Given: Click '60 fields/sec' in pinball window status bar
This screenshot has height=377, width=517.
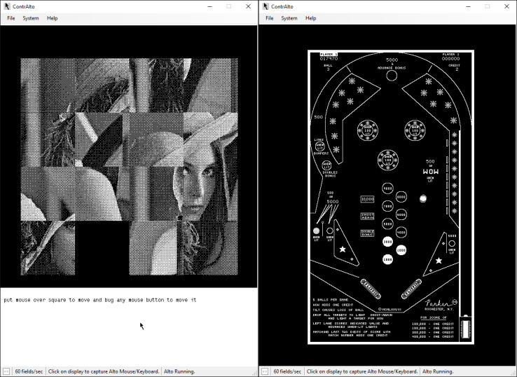Looking at the screenshot, I should [287, 371].
